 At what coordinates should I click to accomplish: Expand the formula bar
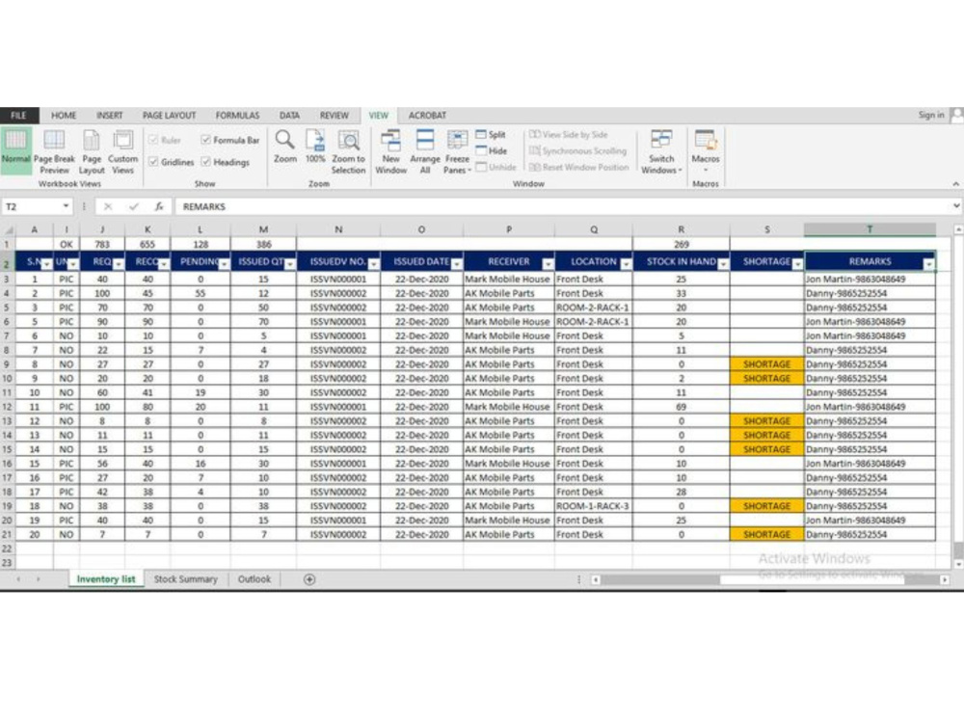pos(956,206)
